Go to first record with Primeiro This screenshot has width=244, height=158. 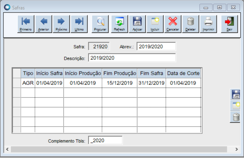pos(26,24)
